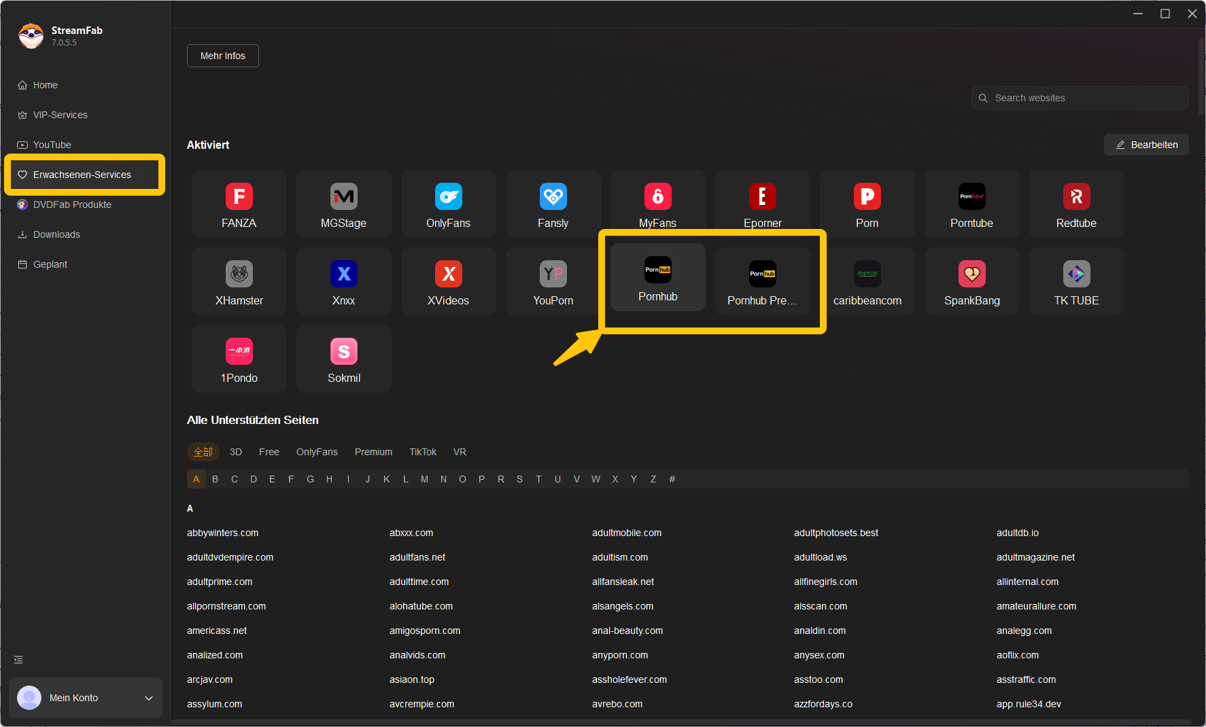The height and width of the screenshot is (727, 1206).
Task: Open the XVideos service tile
Action: [x=448, y=281]
